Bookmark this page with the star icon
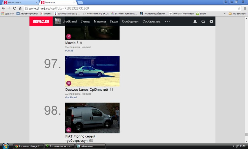The image size is (248, 149). point(239,8)
